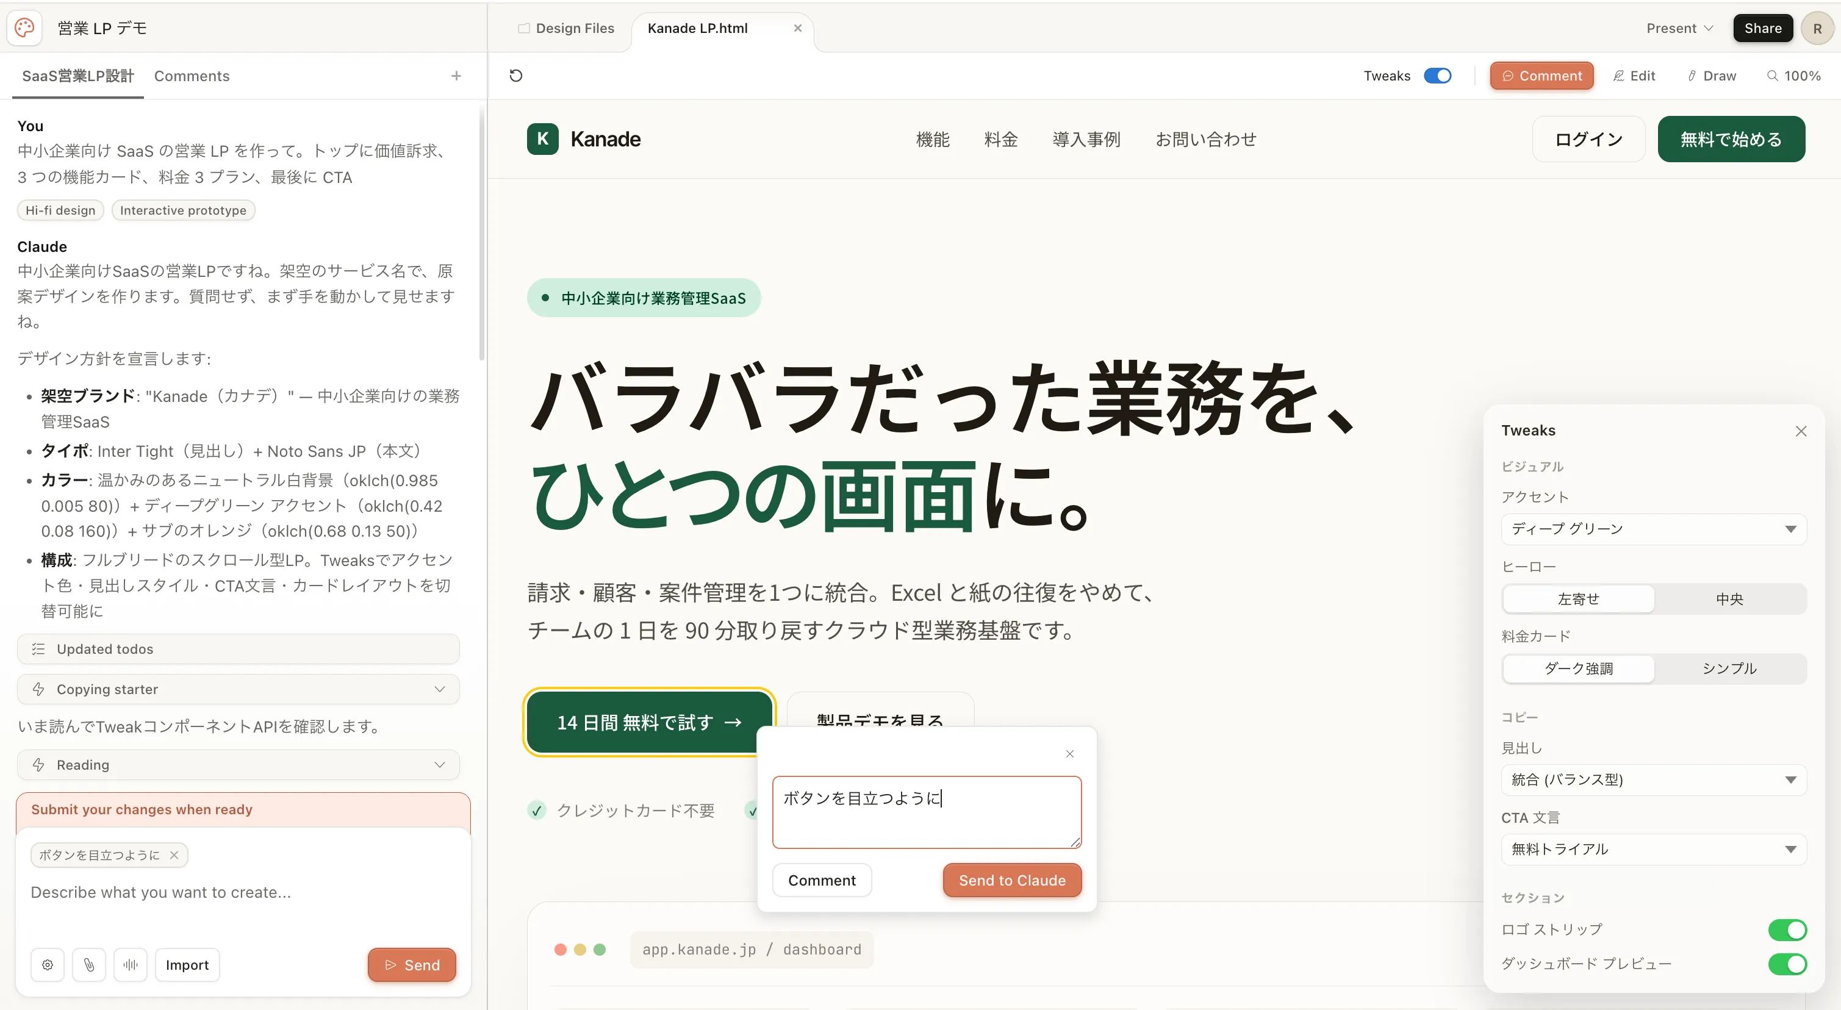Screen dimensions: 1841x1010
Task: Open the CTA 文言 dropdown
Action: point(1653,849)
